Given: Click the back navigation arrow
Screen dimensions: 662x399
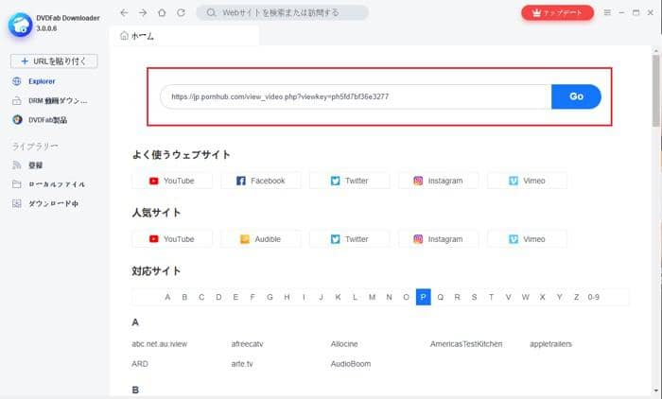Looking at the screenshot, I should point(124,13).
